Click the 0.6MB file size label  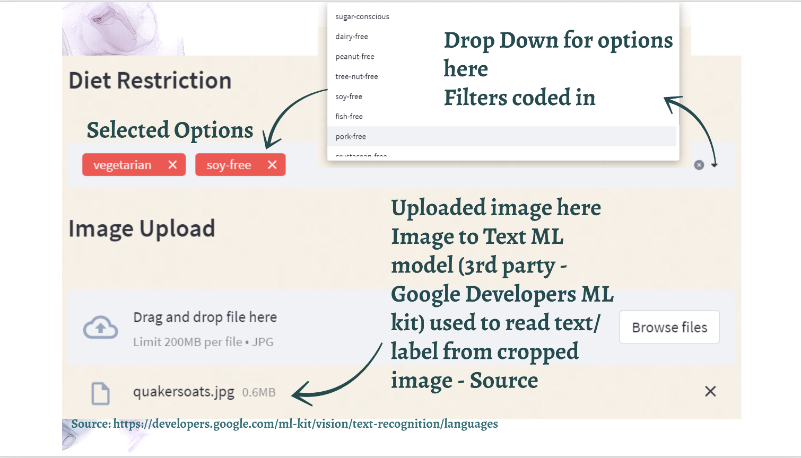click(x=259, y=392)
